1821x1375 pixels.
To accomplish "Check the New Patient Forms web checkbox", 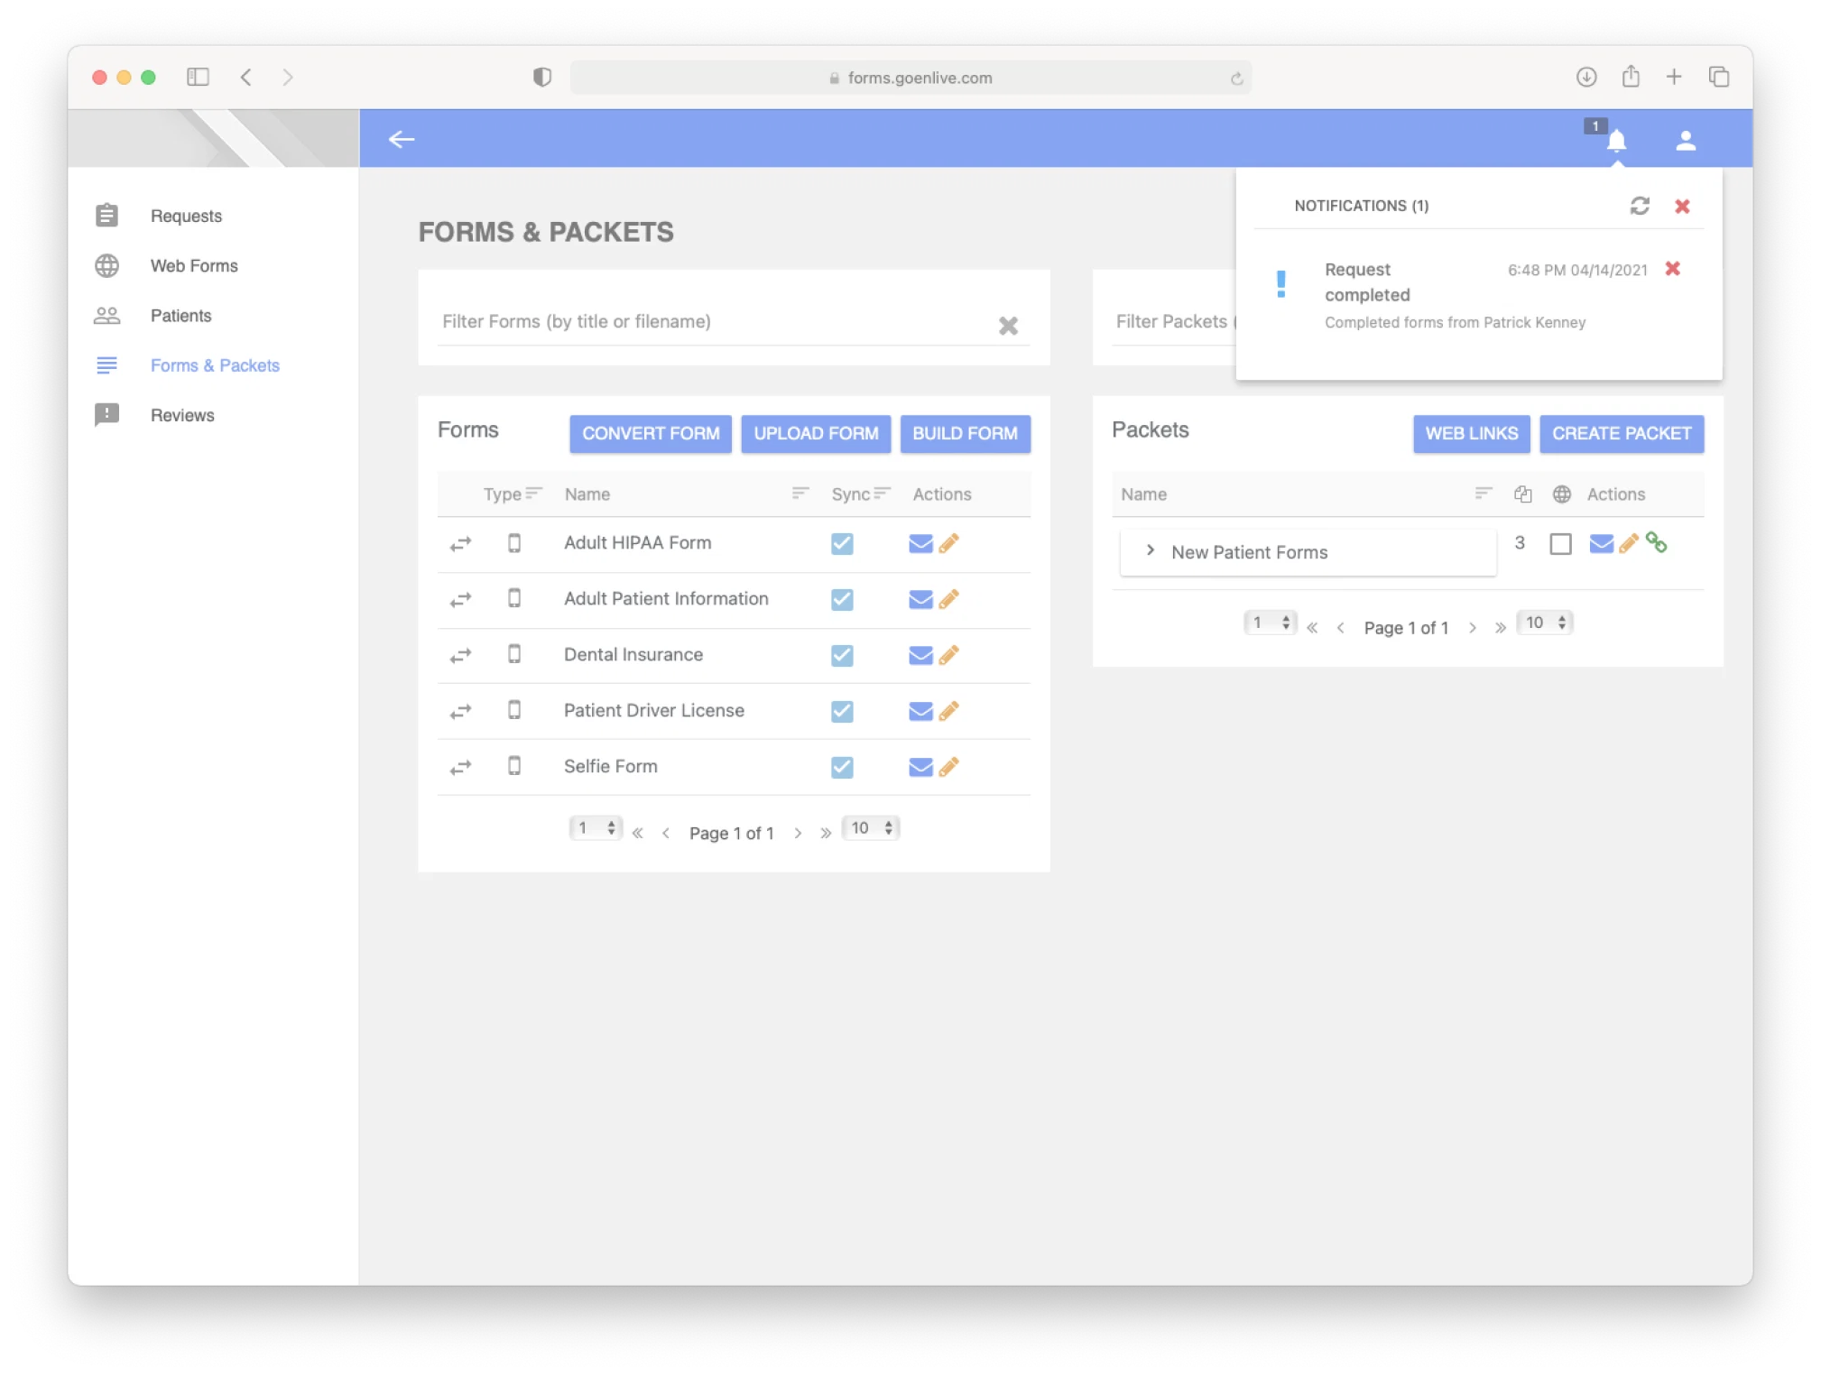I will [x=1560, y=544].
